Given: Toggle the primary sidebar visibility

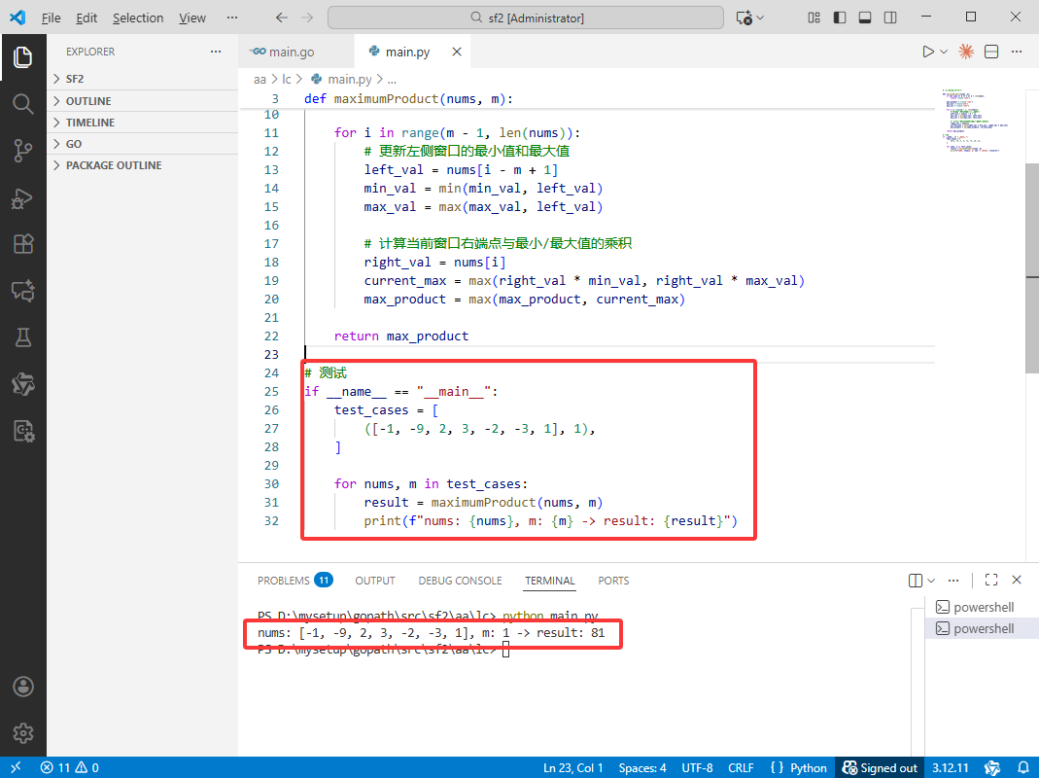Looking at the screenshot, I should tap(840, 18).
